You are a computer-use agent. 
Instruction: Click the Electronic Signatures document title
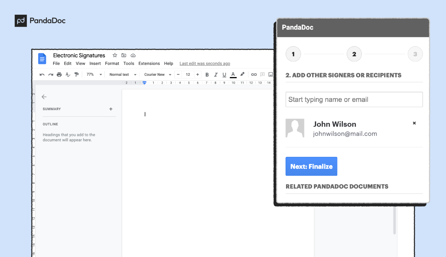click(79, 55)
